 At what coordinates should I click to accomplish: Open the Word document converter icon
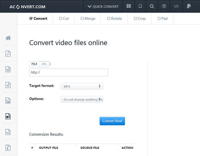pos(8,69)
